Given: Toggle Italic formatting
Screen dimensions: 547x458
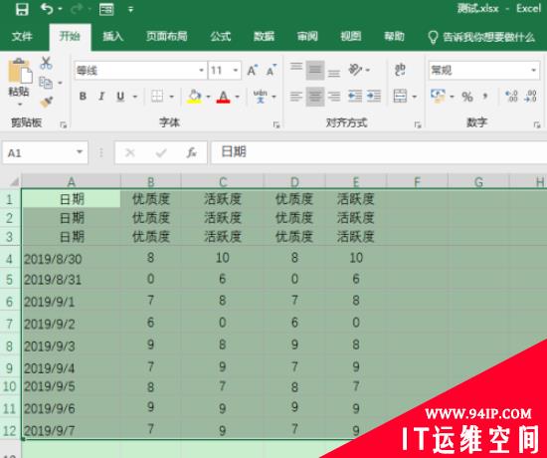Looking at the screenshot, I should pyautogui.click(x=101, y=96).
